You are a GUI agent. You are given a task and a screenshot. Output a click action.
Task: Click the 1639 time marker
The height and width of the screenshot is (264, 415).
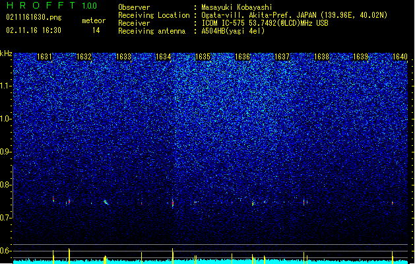(x=361, y=57)
